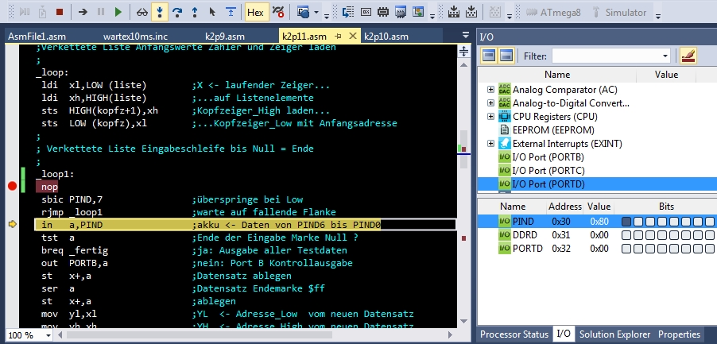Viewport: 717px width, 344px height.
Task: Open QuickWatch glasses icon
Action: coord(141,12)
